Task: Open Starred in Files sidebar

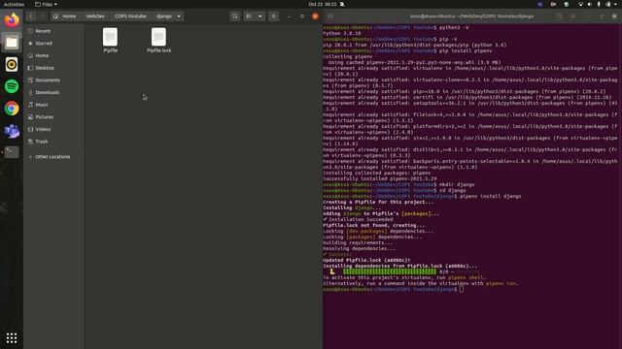Action: click(53, 43)
